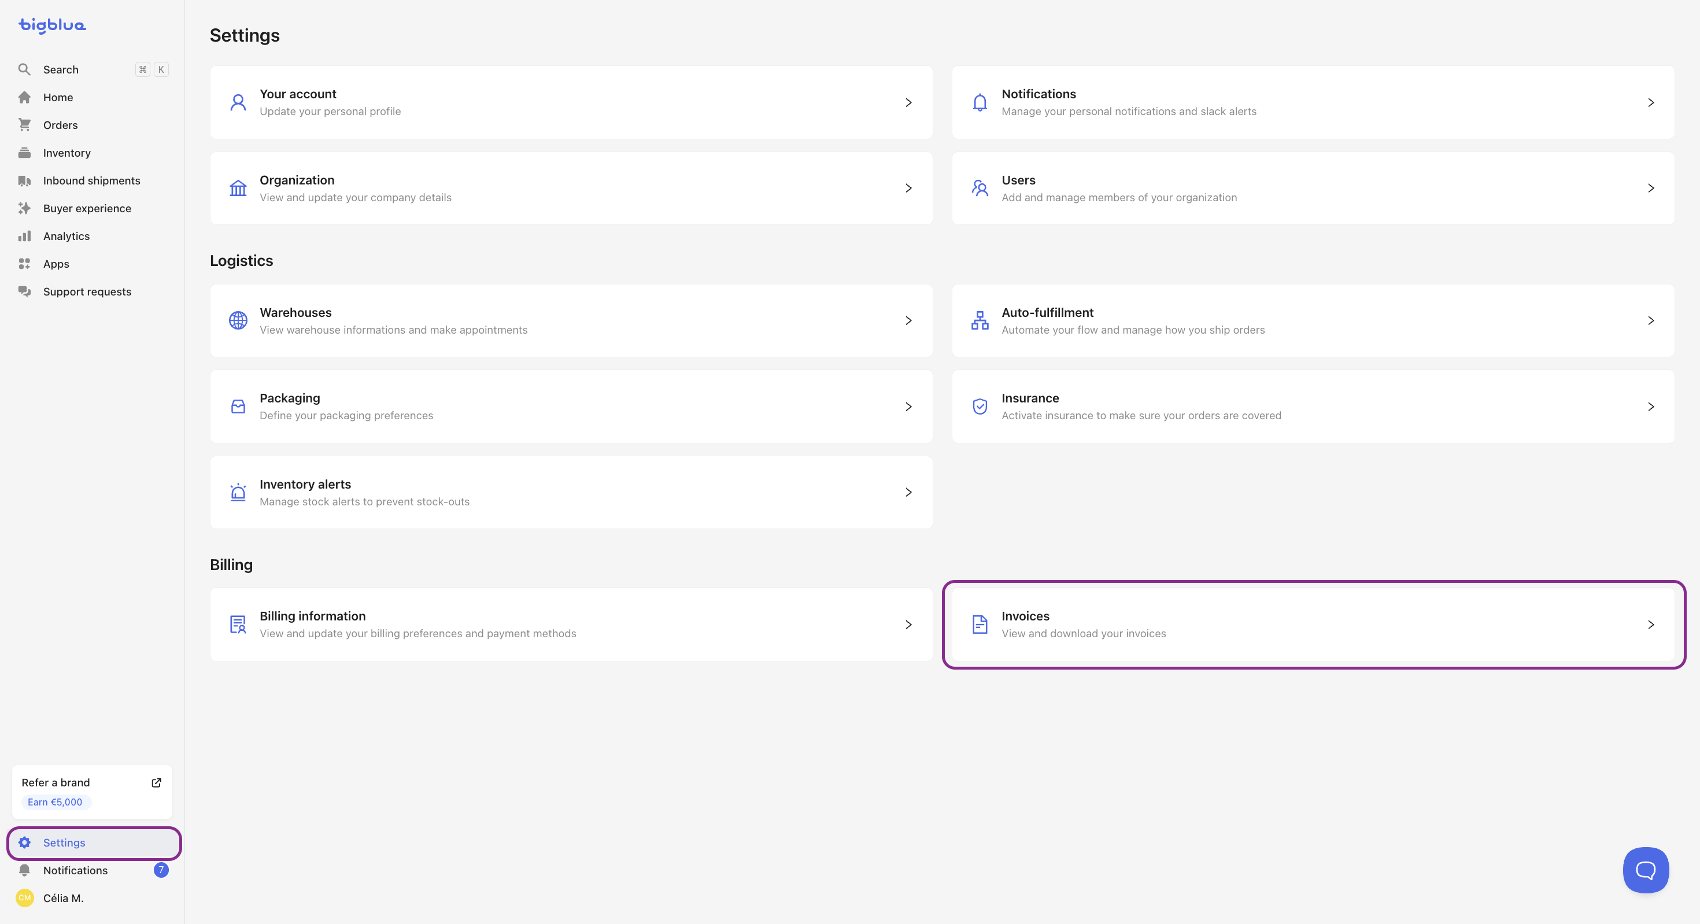Open sidebar Notifications with badge 7

click(x=75, y=870)
